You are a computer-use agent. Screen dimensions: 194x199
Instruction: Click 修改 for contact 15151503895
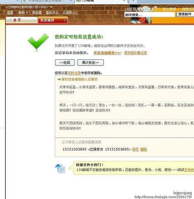135,149
